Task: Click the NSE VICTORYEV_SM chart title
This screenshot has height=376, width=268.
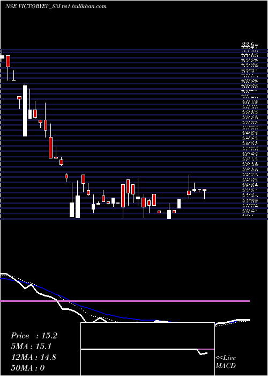Action: pyautogui.click(x=56, y=6)
